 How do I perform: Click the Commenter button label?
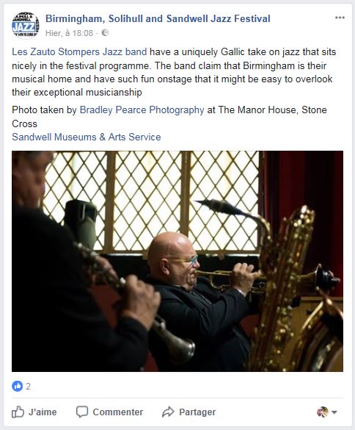pos(117,412)
